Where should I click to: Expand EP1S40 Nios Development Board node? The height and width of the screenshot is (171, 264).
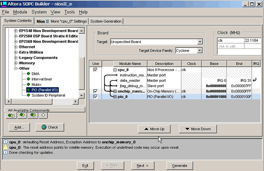[x=16, y=31]
